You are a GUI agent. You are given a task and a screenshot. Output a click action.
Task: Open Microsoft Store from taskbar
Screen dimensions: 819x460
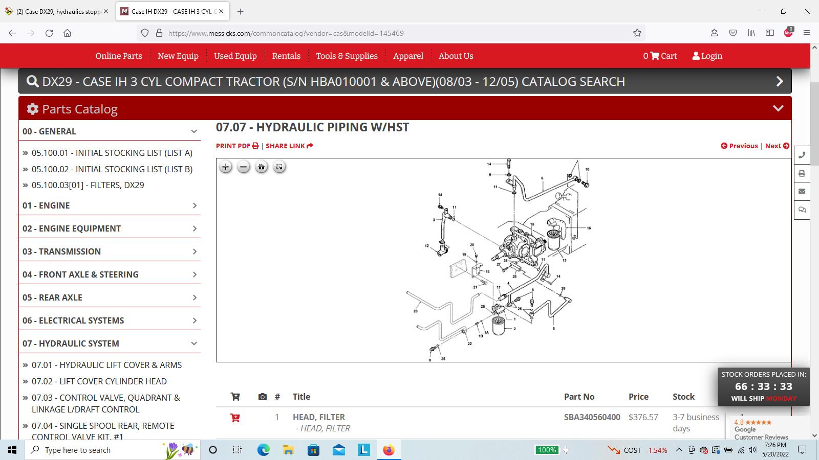313,450
